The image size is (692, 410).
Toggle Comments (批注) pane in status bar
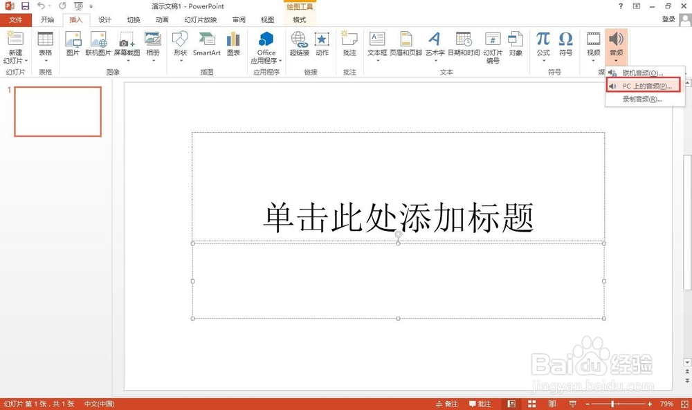click(x=480, y=404)
